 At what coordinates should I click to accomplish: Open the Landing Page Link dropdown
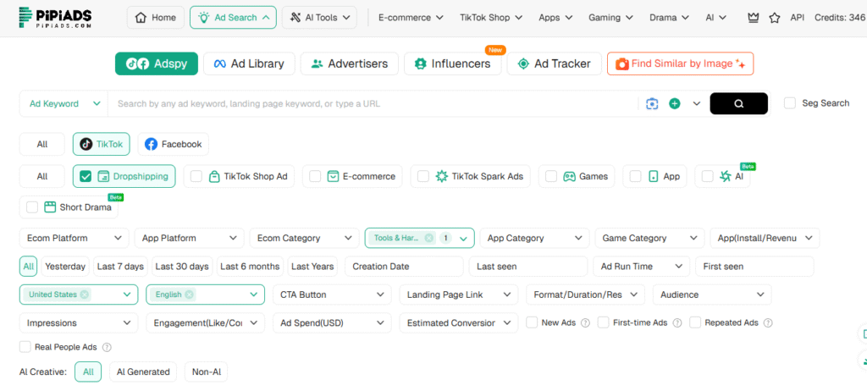[x=459, y=295]
